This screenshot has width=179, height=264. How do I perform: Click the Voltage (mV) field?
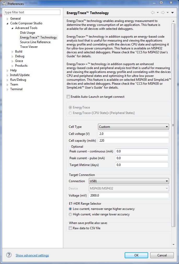(x=129, y=196)
